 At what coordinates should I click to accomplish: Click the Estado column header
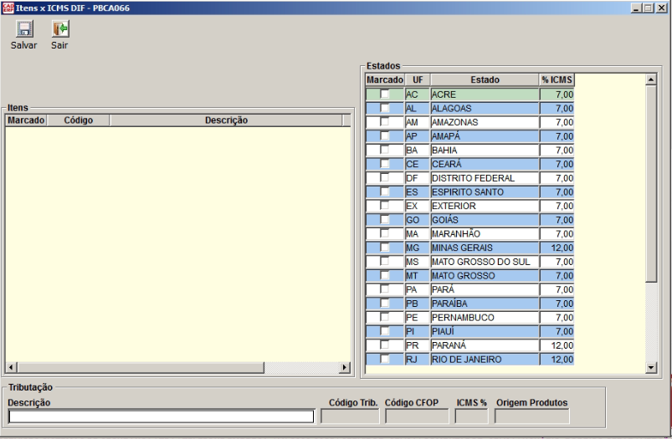485,80
